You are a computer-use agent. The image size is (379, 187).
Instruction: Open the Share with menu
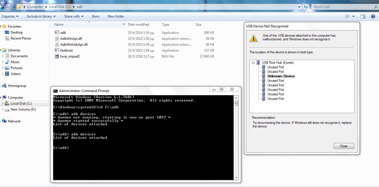(74, 16)
